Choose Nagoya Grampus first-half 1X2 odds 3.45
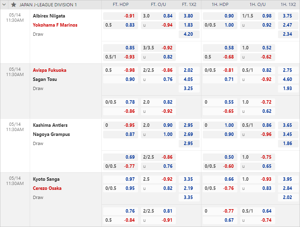 click(288, 135)
